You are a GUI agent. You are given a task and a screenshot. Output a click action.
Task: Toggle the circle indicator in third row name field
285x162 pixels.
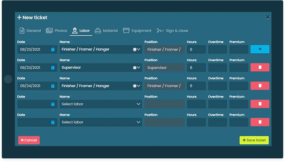click(134, 86)
